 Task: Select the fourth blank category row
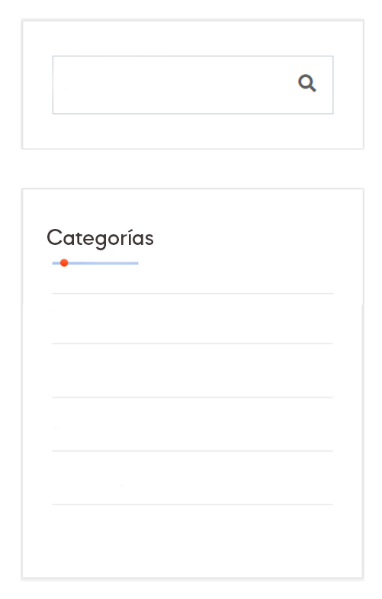coord(192,478)
